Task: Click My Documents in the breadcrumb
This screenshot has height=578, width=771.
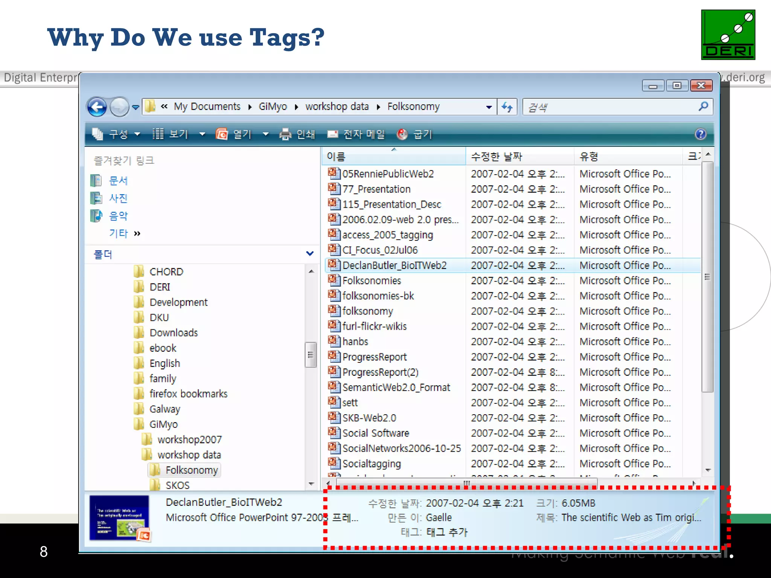Action: click(x=207, y=106)
